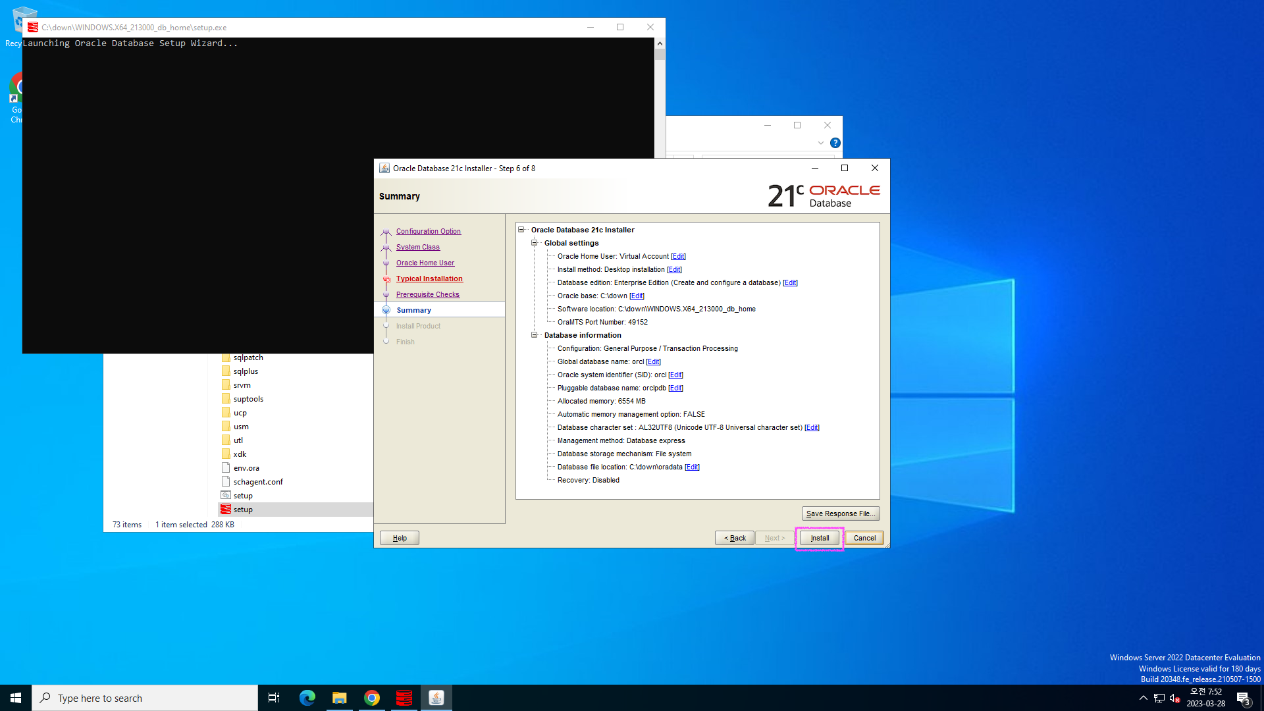The height and width of the screenshot is (711, 1264).
Task: Edit Install method Desktop installation
Action: pyautogui.click(x=674, y=269)
